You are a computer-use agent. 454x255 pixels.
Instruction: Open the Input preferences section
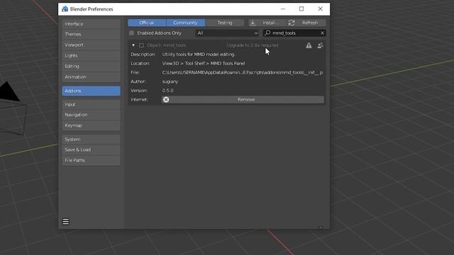point(92,104)
